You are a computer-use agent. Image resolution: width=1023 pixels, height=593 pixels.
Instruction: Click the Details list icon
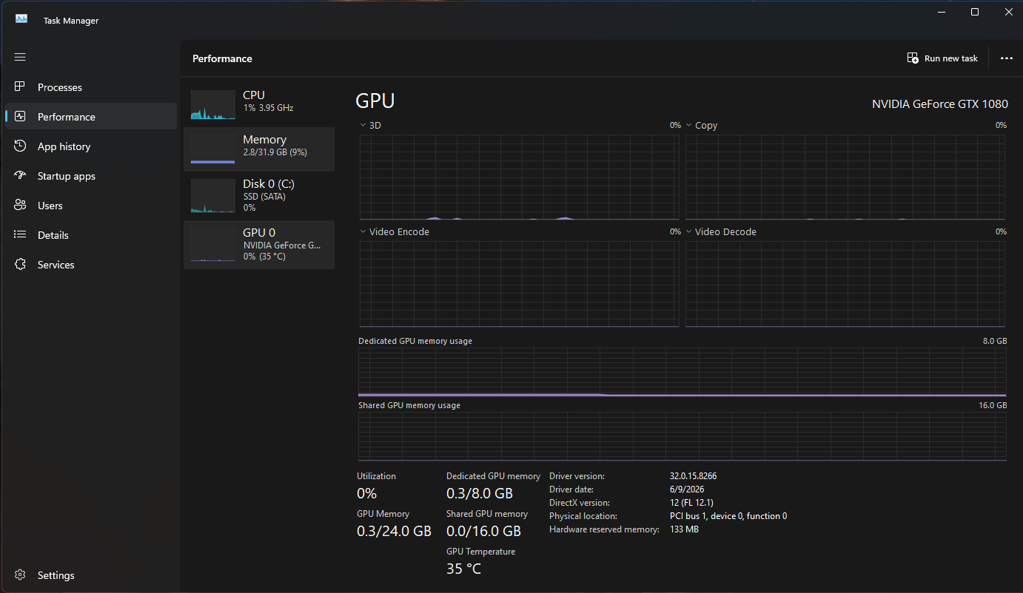pyautogui.click(x=20, y=235)
